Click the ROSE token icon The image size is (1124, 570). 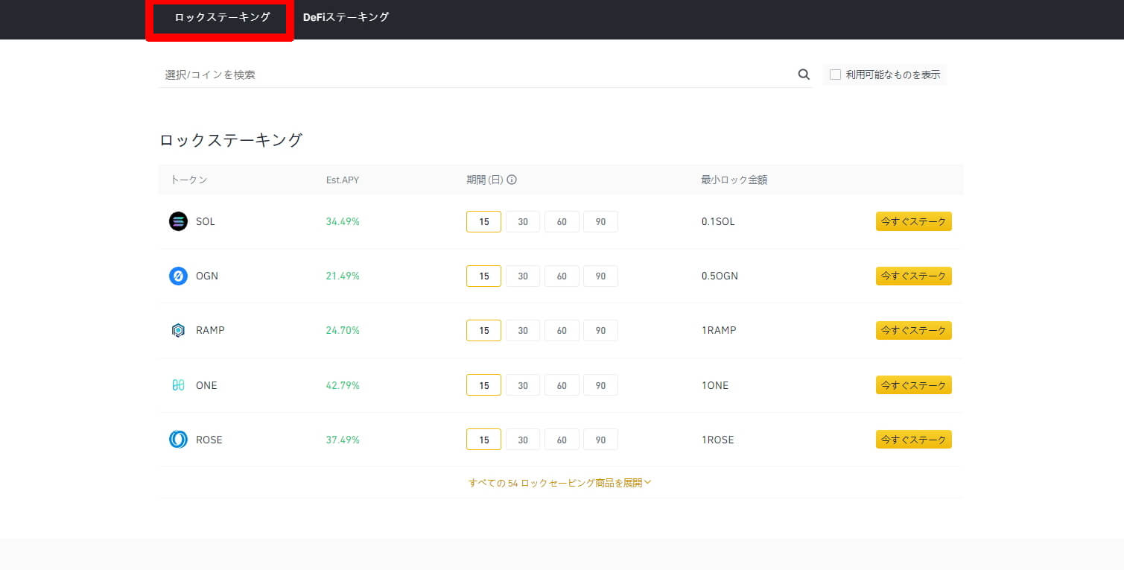click(x=178, y=440)
